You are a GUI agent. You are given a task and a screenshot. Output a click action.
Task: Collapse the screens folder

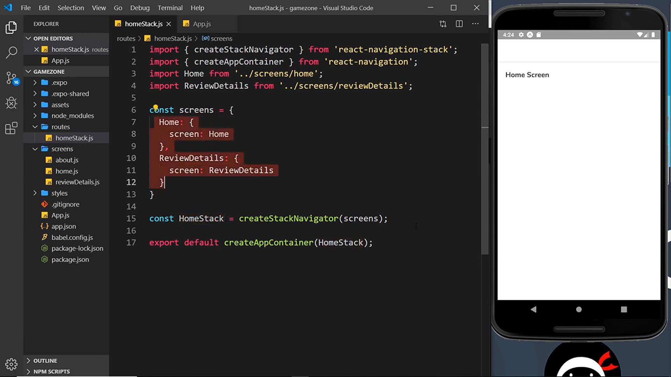(66, 149)
